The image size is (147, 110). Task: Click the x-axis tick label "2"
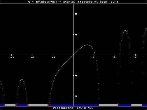pyautogui.click(x=114, y=57)
